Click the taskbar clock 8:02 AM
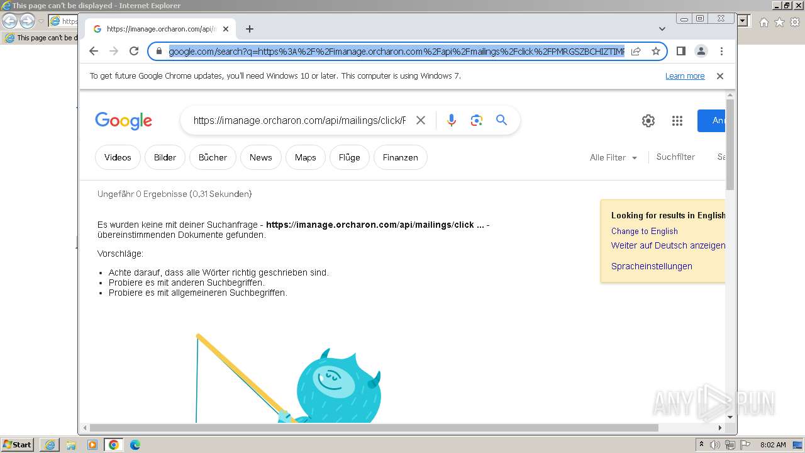The image size is (805, 453). (x=772, y=445)
